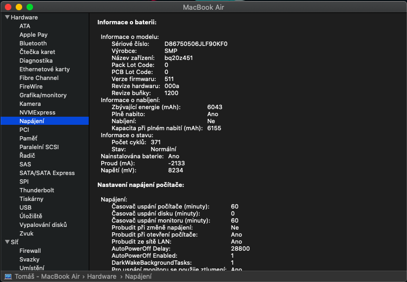Viewport: 407px width, 282px height.
Task: Open Úložiště storage details
Action: 31,216
